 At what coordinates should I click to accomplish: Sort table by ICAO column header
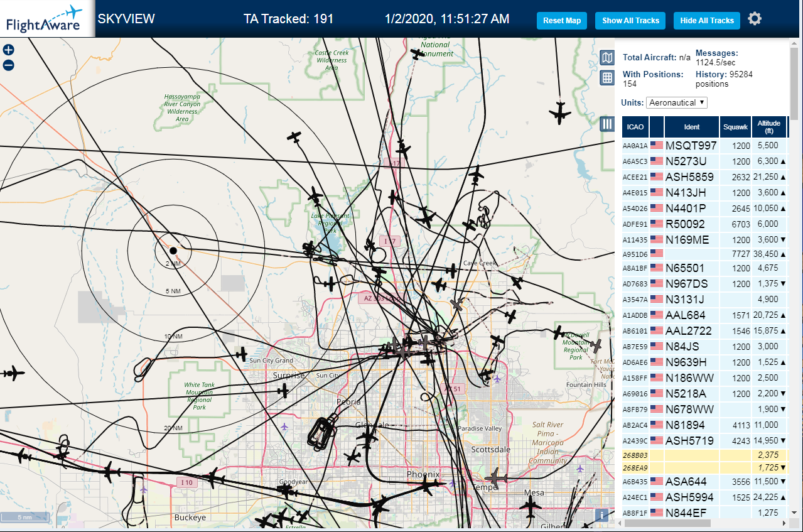[x=635, y=127]
